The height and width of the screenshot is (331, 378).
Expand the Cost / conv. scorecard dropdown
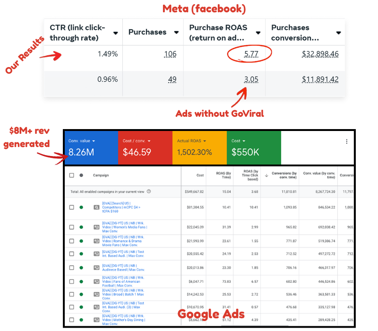pos(149,141)
